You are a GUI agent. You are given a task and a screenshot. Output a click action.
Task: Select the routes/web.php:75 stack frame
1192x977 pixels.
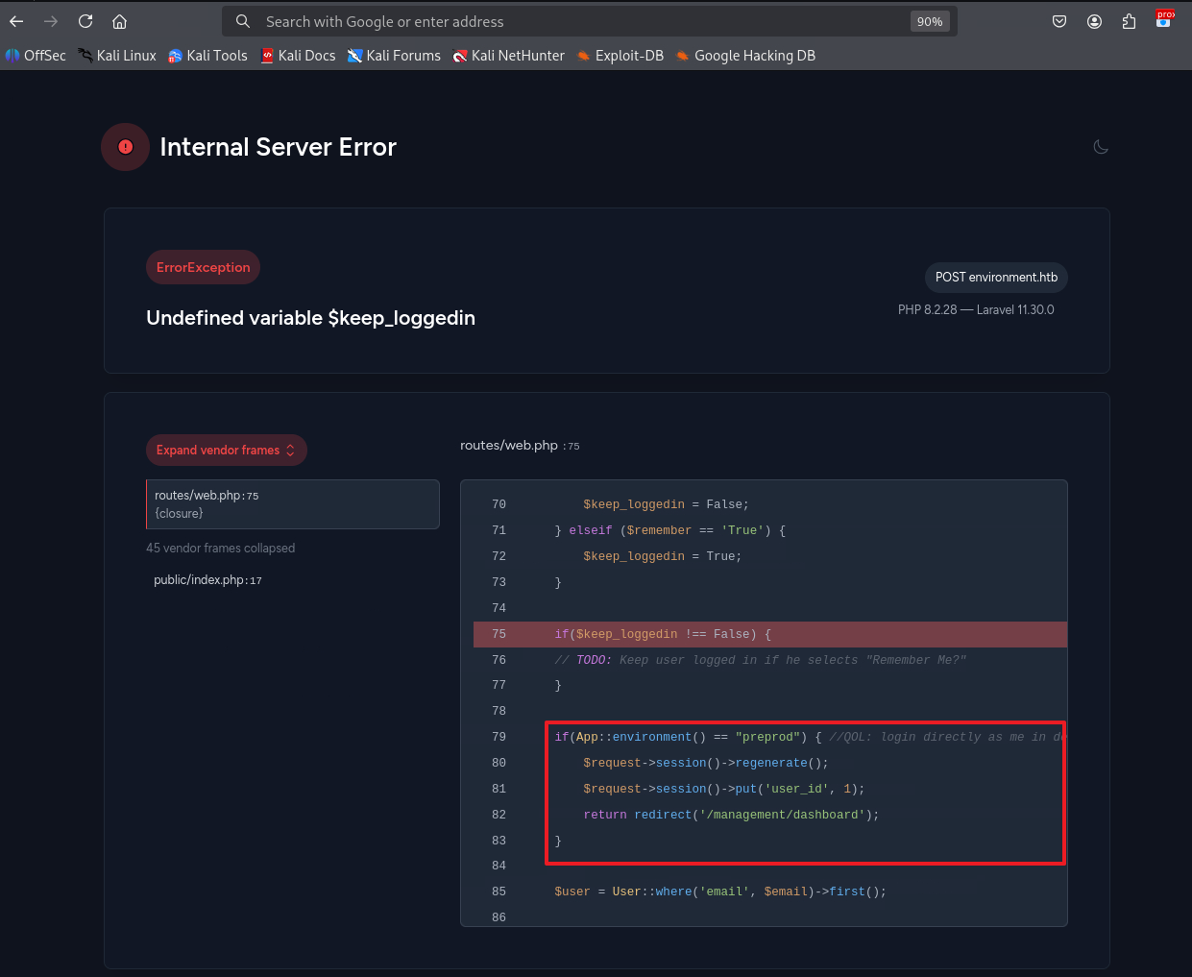pyautogui.click(x=293, y=504)
